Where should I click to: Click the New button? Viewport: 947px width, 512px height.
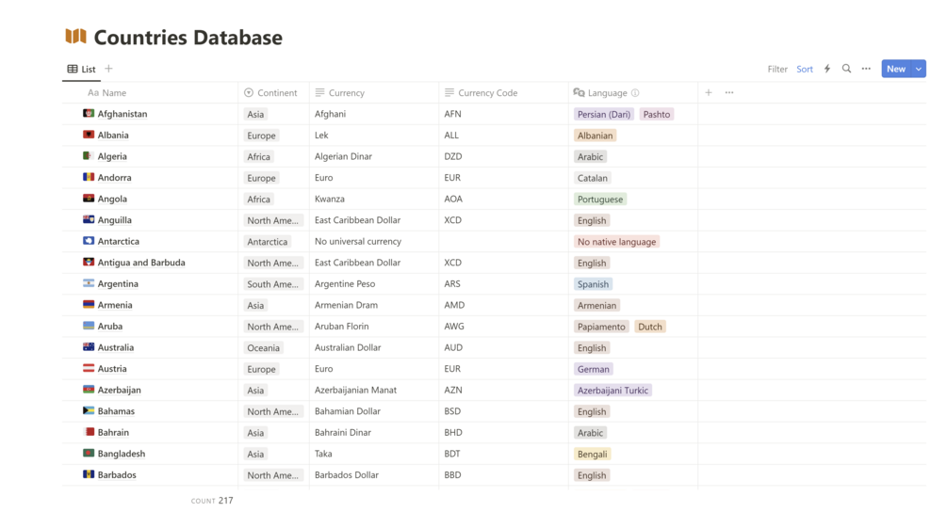895,69
